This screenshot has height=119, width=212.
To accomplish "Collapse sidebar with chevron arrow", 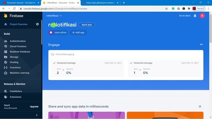I will click(37, 115).
